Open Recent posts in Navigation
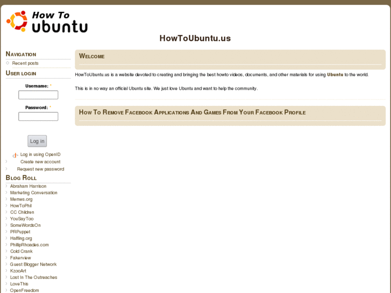The width and height of the screenshot is (391, 293). click(25, 63)
